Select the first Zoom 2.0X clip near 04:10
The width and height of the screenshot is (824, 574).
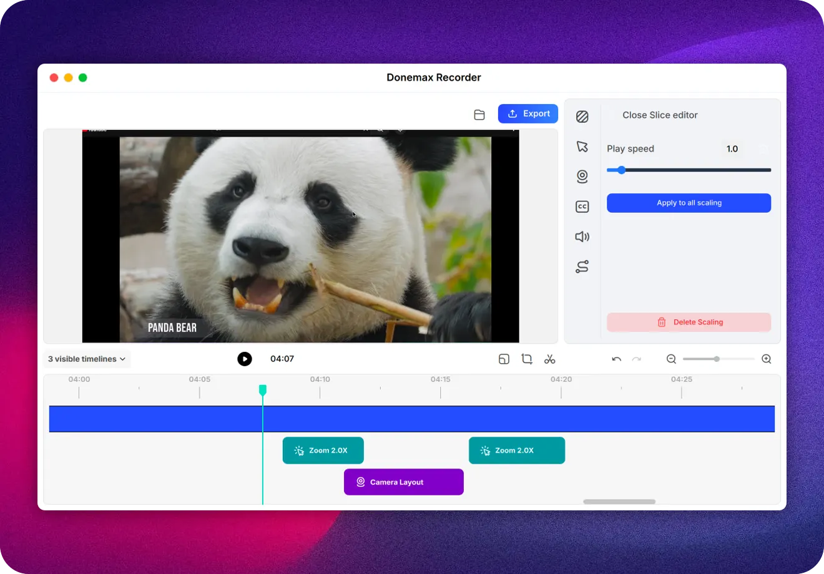point(323,450)
